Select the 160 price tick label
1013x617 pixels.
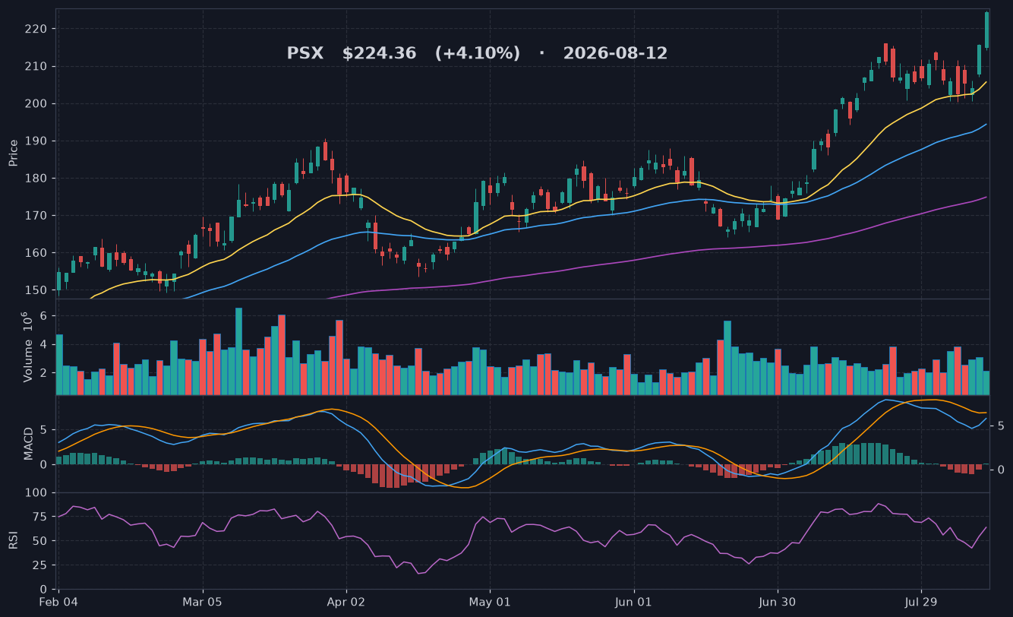point(36,252)
